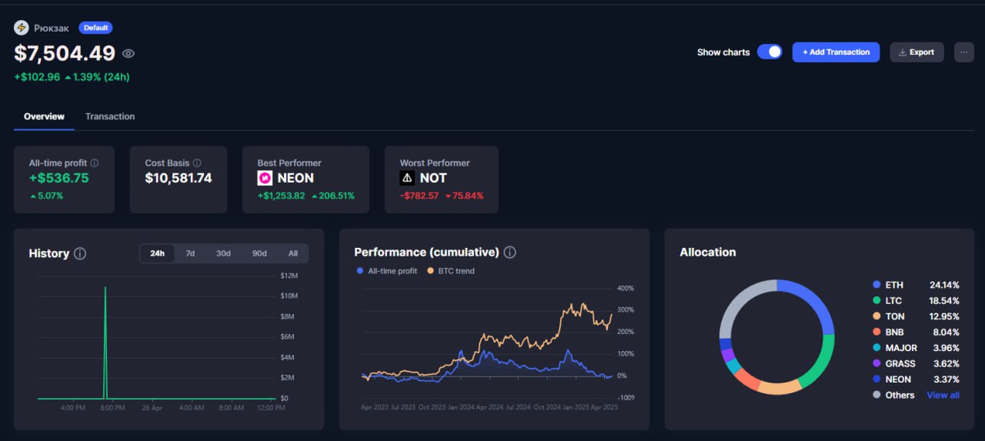Click the Add Transaction button
Screen dimensions: 985x441
point(836,52)
